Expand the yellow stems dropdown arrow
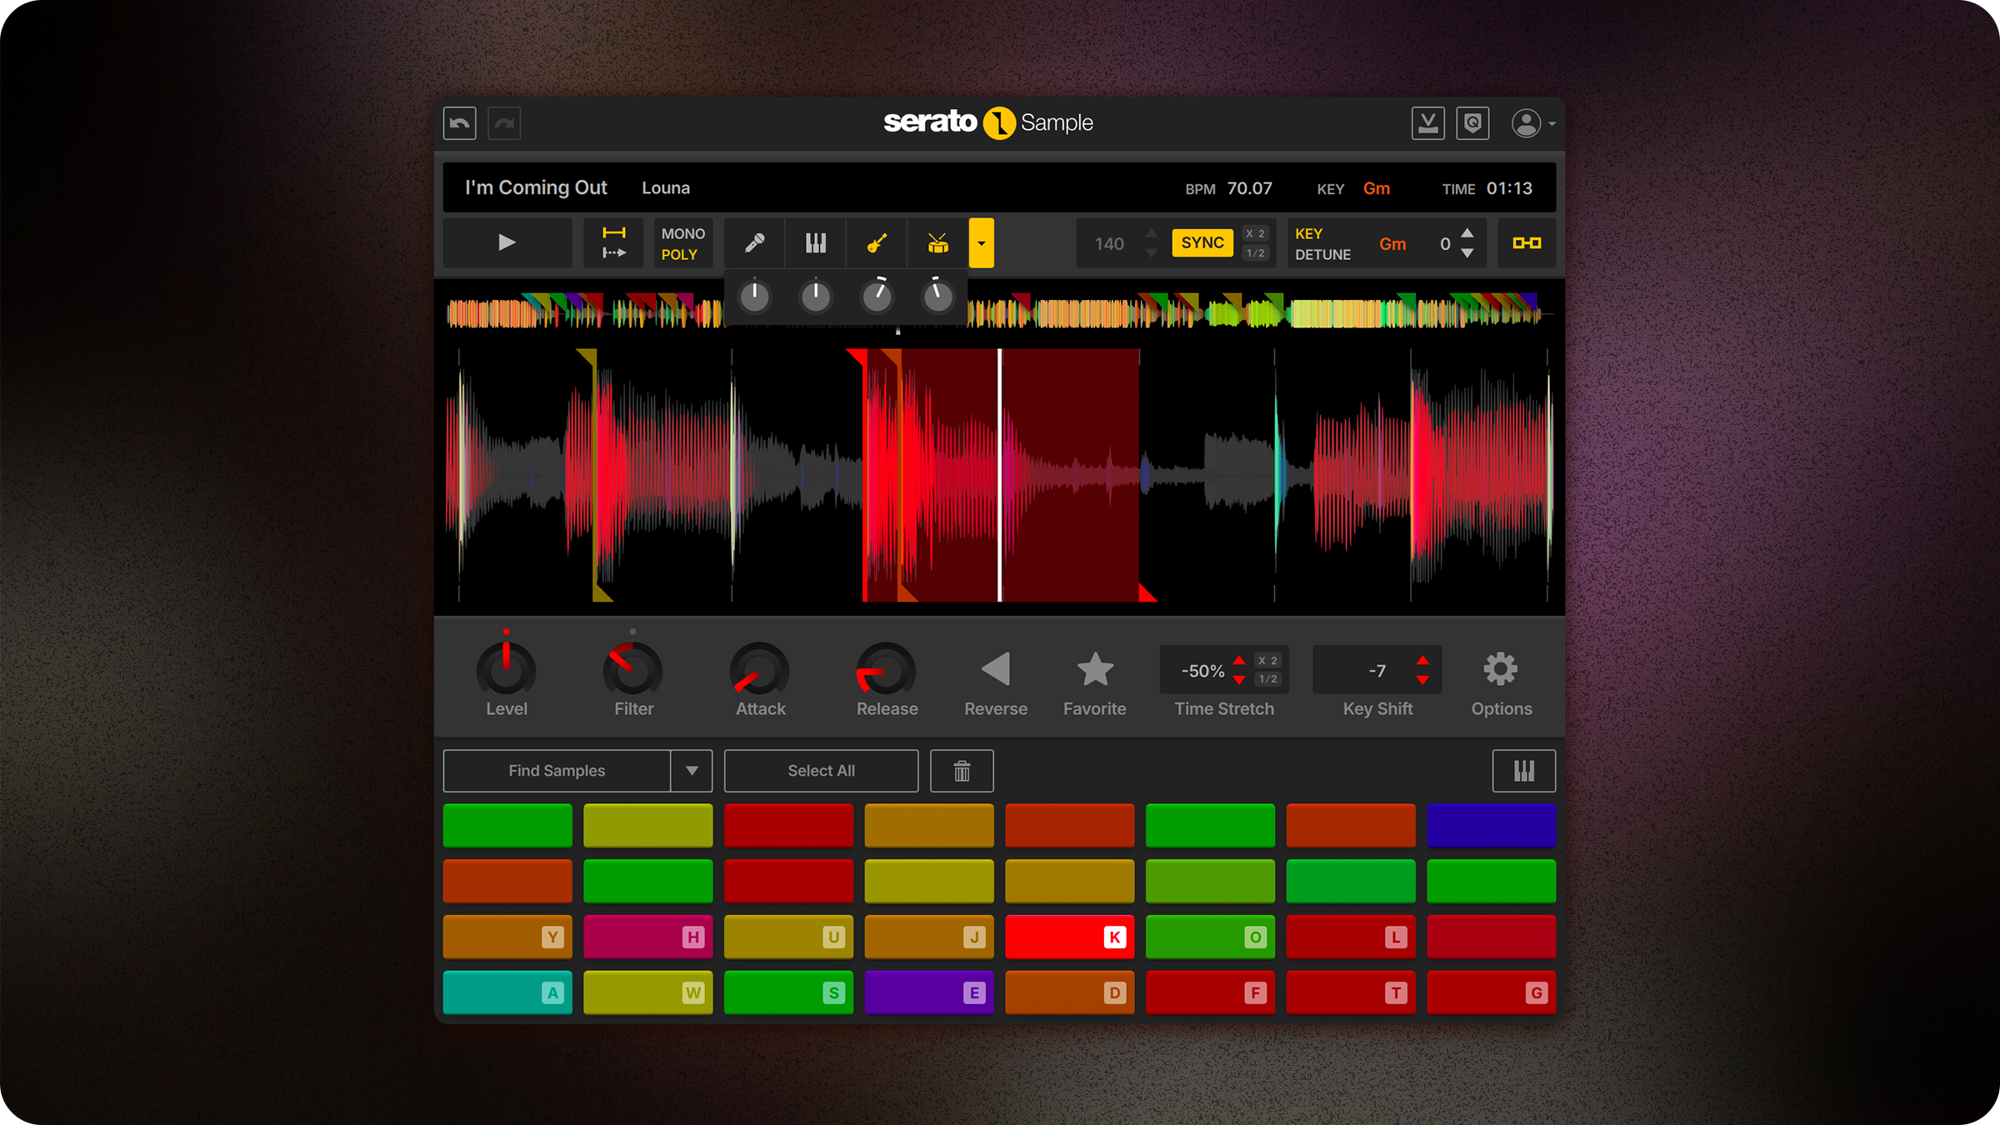 [x=981, y=243]
